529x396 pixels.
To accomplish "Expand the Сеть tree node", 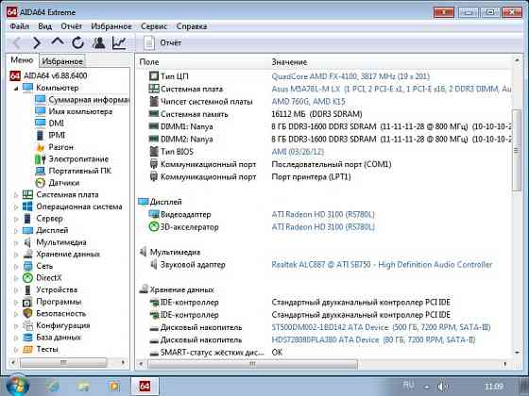I will (x=16, y=266).
